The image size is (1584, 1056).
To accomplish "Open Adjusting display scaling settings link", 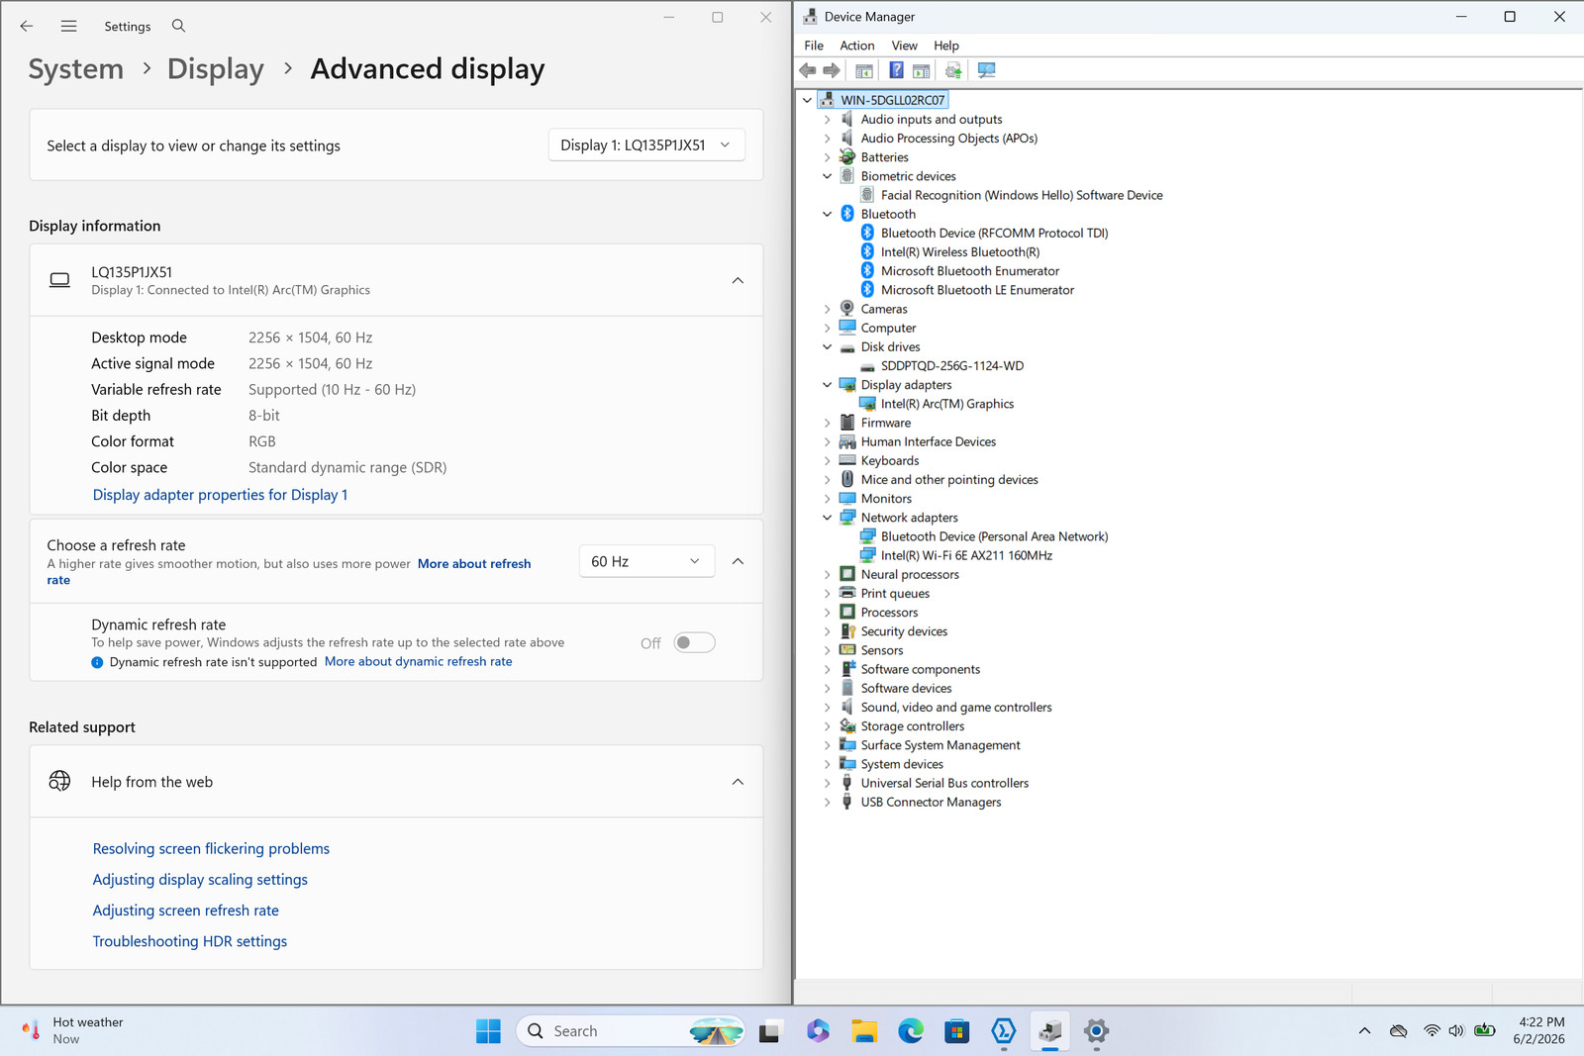I will click(x=200, y=880).
